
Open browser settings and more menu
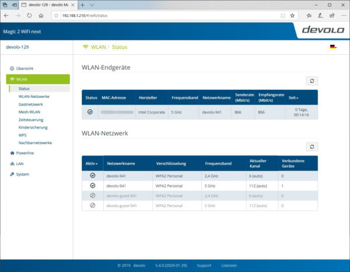[x=344, y=15]
